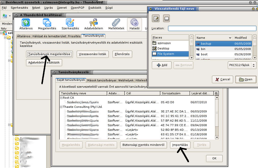This screenshot has height=168, width=258.
Task: Open the Szerkesztés preferences icon
Action: pos(70,24)
